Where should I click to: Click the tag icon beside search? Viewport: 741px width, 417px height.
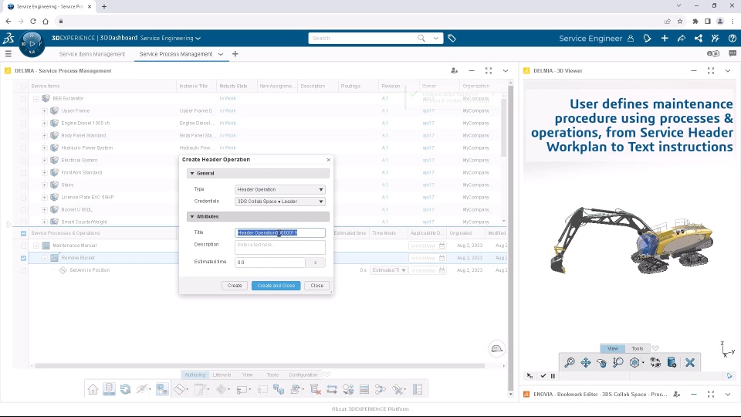click(452, 39)
